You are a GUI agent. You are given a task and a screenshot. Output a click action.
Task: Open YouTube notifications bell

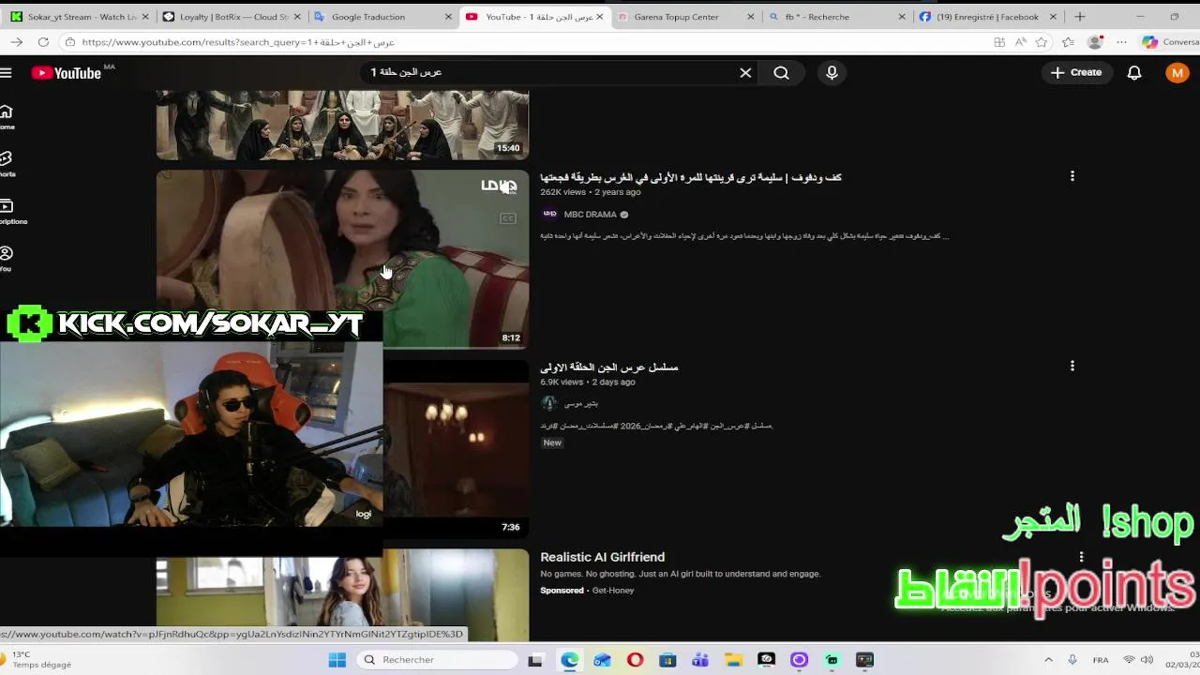coord(1134,72)
